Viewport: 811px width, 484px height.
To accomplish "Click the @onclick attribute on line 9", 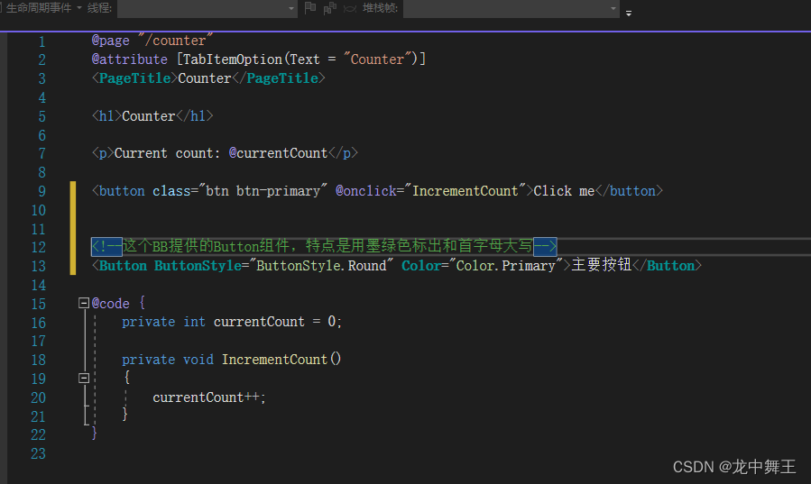I will tap(366, 190).
